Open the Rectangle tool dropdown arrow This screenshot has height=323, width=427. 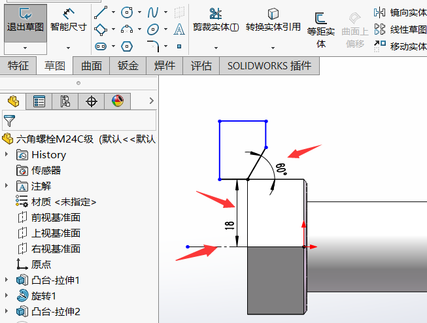click(x=113, y=29)
